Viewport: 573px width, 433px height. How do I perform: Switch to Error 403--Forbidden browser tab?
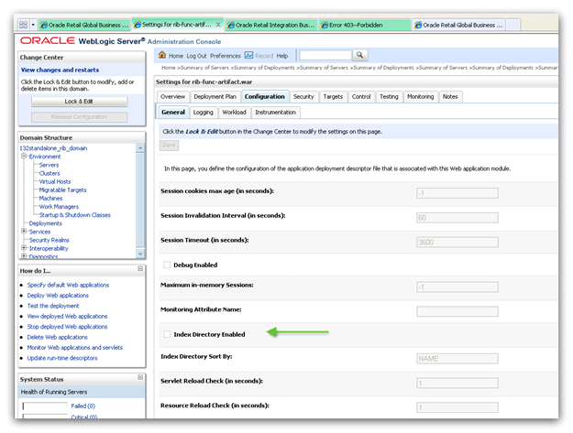point(364,25)
